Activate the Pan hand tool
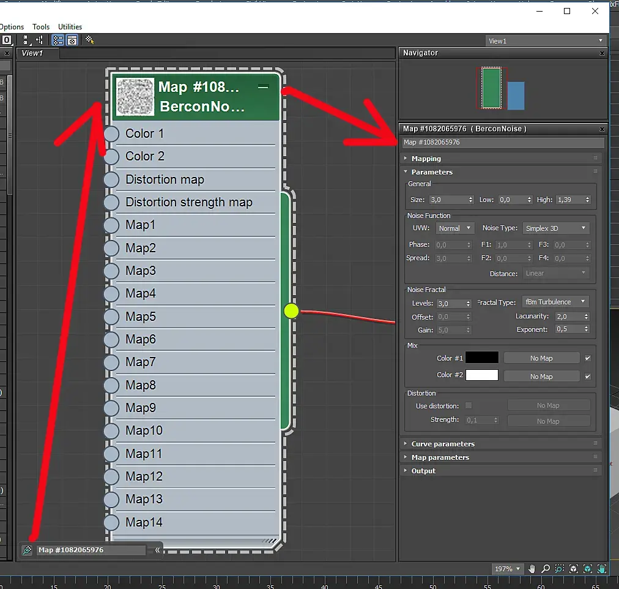The width and height of the screenshot is (619, 589). click(532, 568)
